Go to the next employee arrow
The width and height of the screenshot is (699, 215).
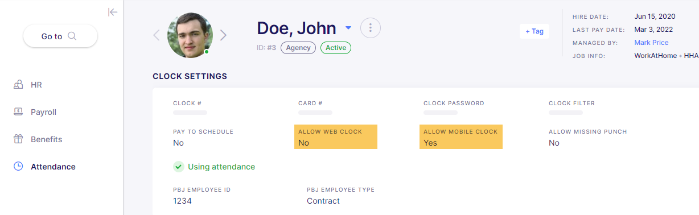223,35
